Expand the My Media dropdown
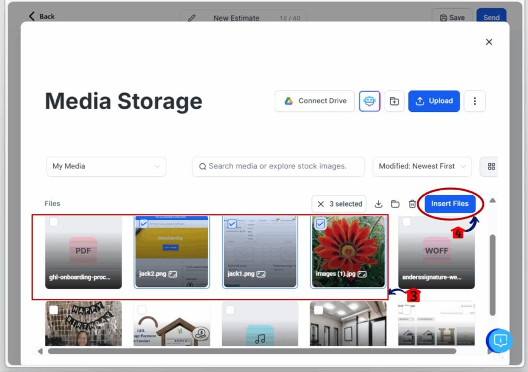 pyautogui.click(x=106, y=166)
